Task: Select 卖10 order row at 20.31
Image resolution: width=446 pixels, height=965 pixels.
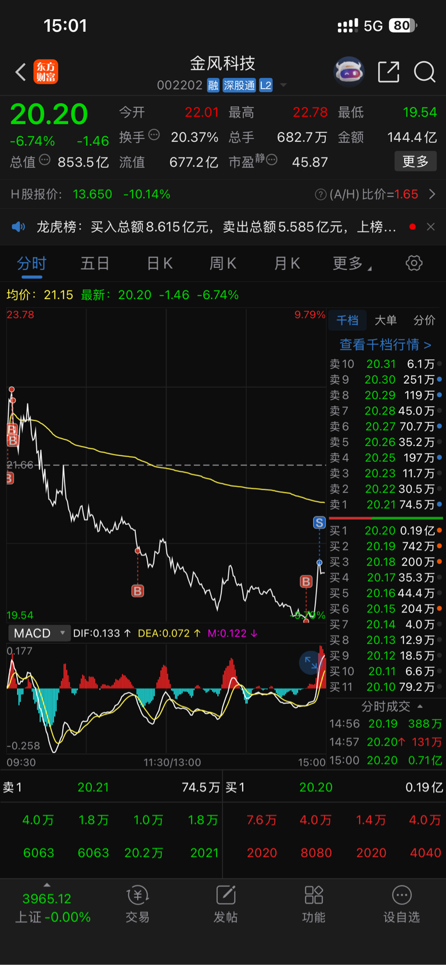Action: tap(386, 364)
